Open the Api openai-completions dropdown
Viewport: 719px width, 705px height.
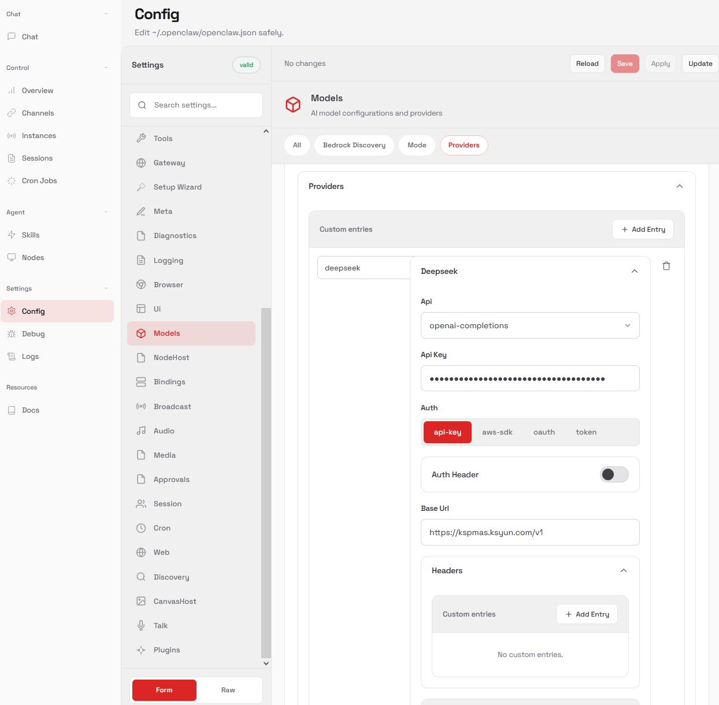click(x=529, y=325)
